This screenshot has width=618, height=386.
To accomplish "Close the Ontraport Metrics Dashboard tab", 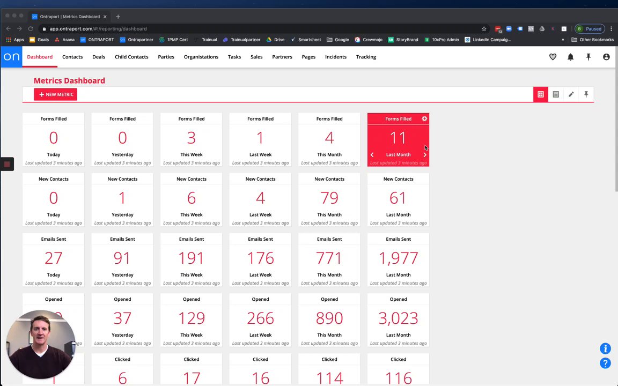I will coord(105,17).
